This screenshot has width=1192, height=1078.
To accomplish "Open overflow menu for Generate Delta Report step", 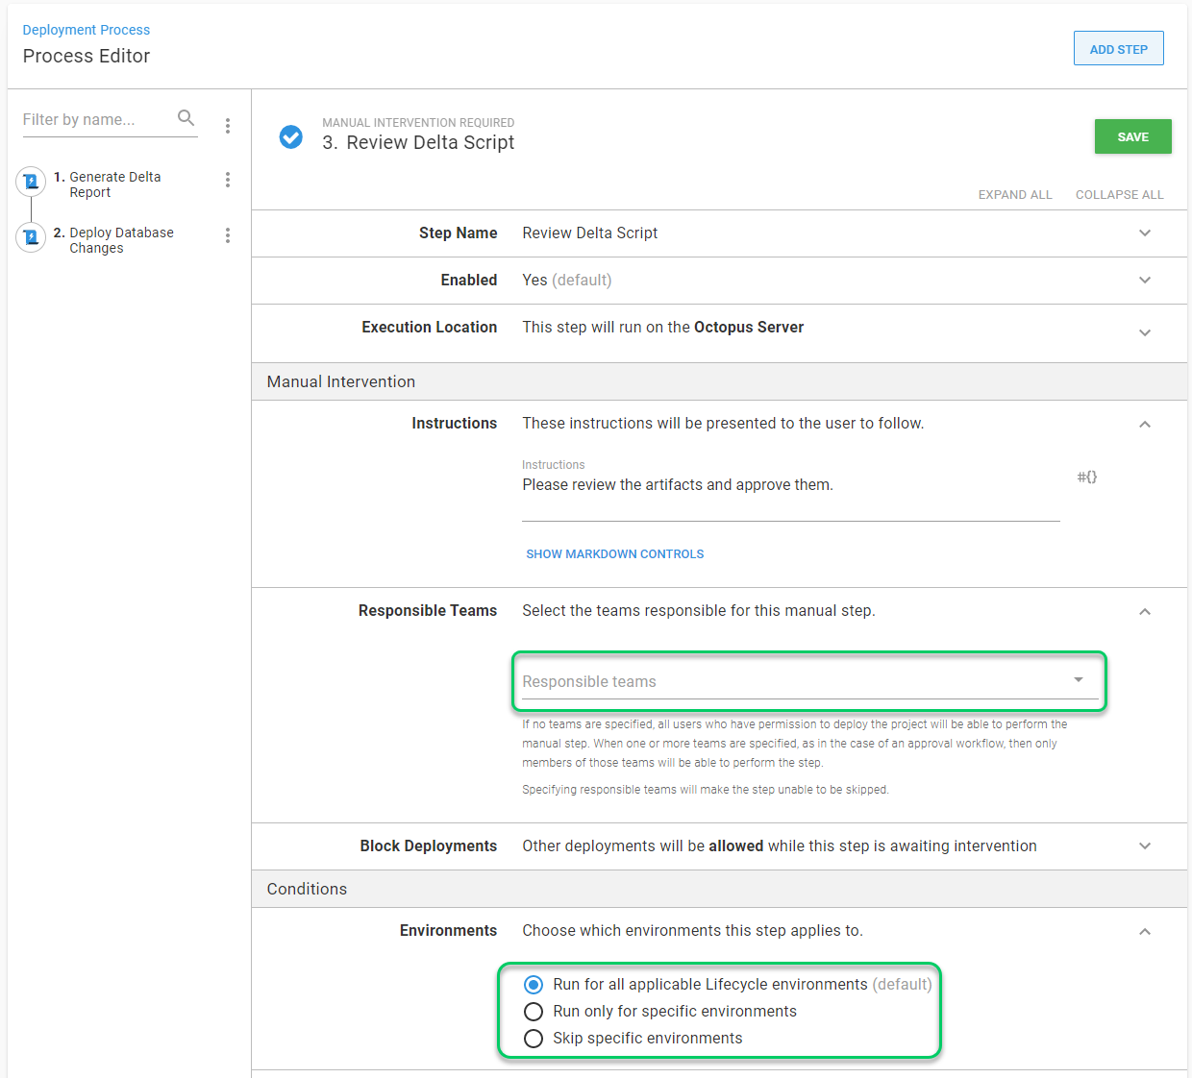I will coord(228,180).
